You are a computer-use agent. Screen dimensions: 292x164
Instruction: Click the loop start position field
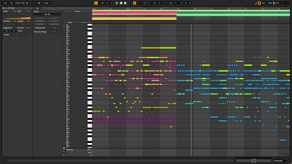[158, 3]
